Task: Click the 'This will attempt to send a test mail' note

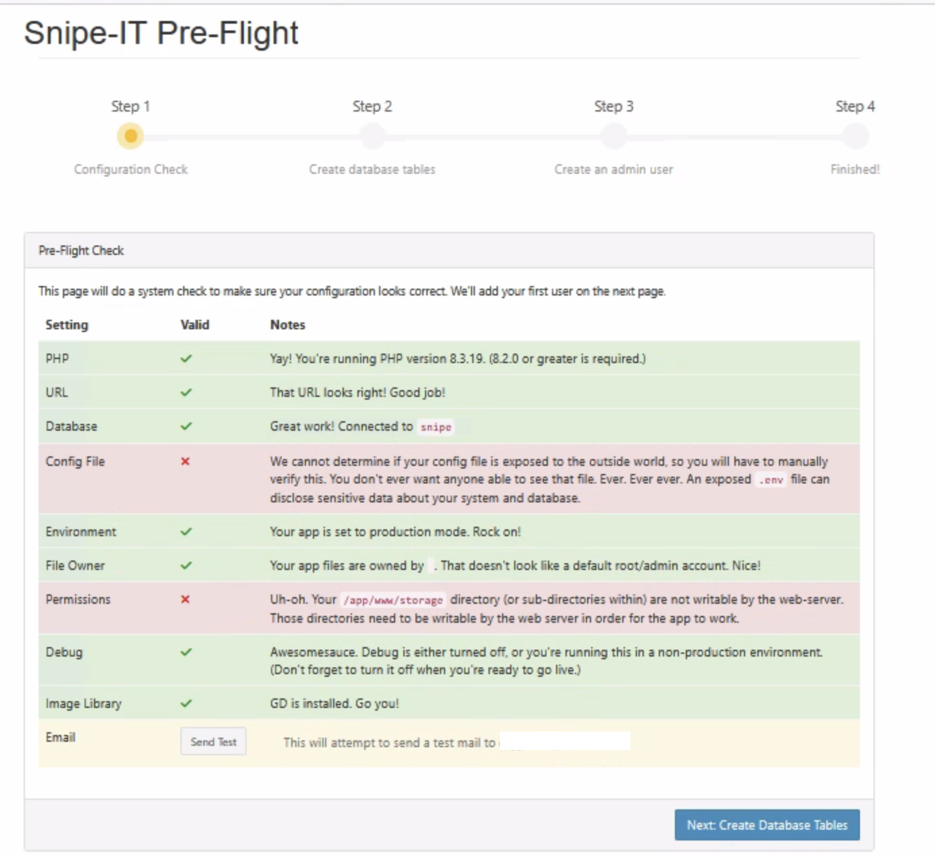Action: (389, 742)
